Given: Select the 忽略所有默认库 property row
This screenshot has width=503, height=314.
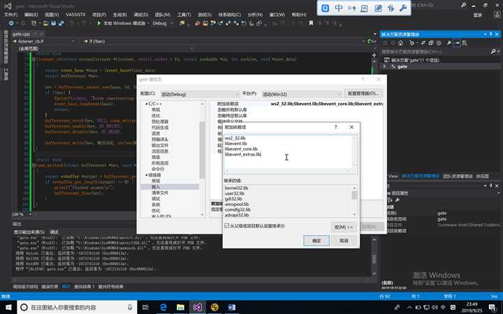Looking at the screenshot, I should point(296,110).
